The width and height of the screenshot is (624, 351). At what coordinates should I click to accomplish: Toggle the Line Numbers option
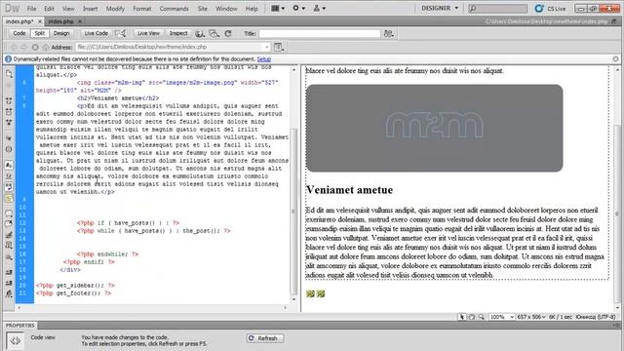click(9, 165)
